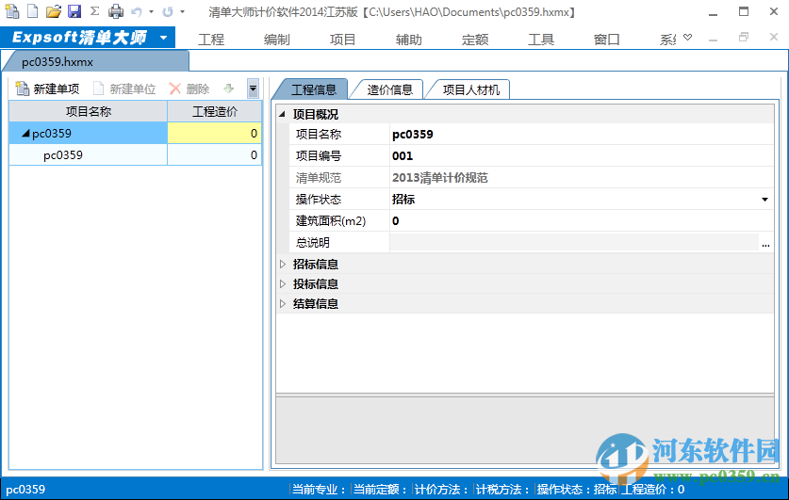Click the new project icon in quick toolbar
This screenshot has height=500, width=789.
pos(12,11)
